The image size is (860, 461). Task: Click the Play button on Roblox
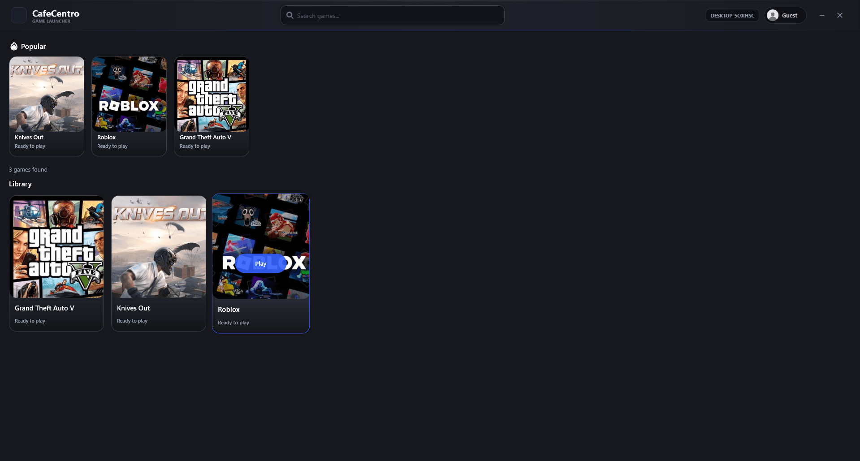(x=261, y=263)
